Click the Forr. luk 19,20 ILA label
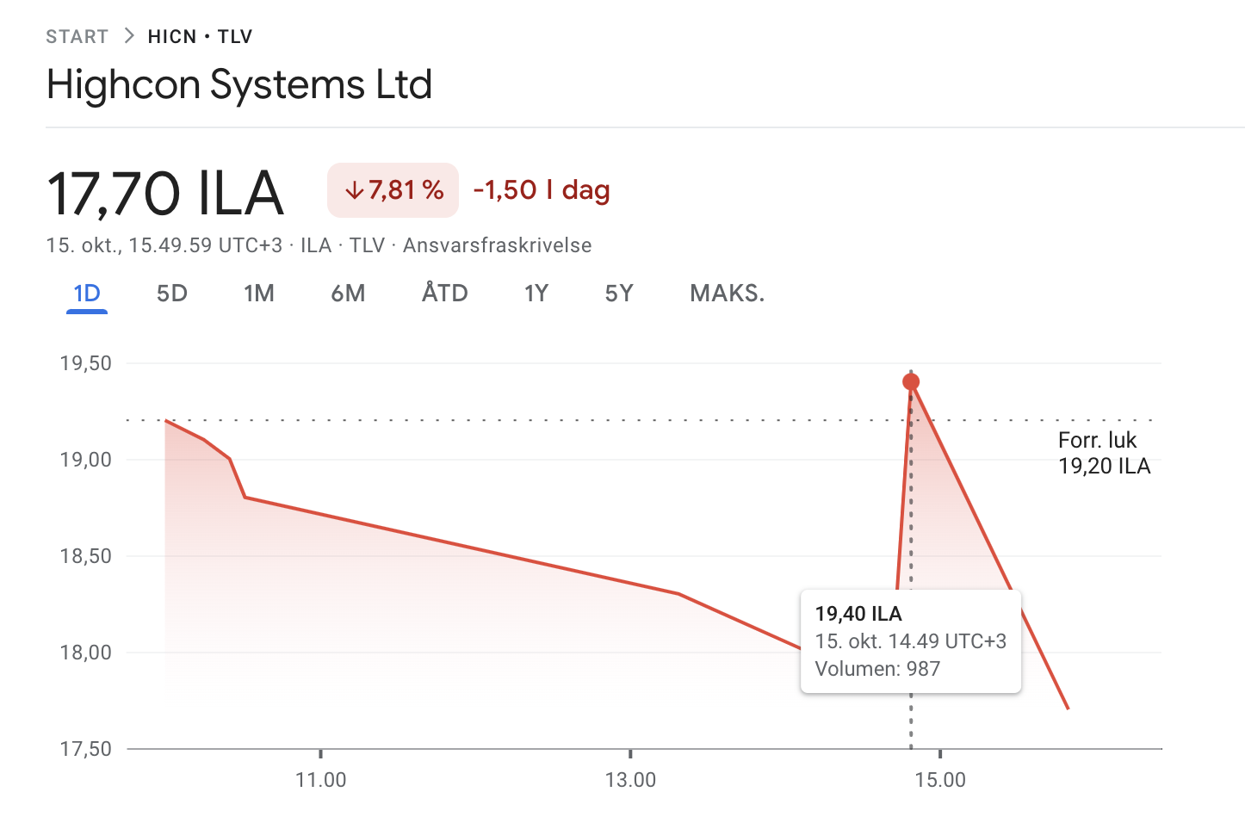 pos(1103,453)
